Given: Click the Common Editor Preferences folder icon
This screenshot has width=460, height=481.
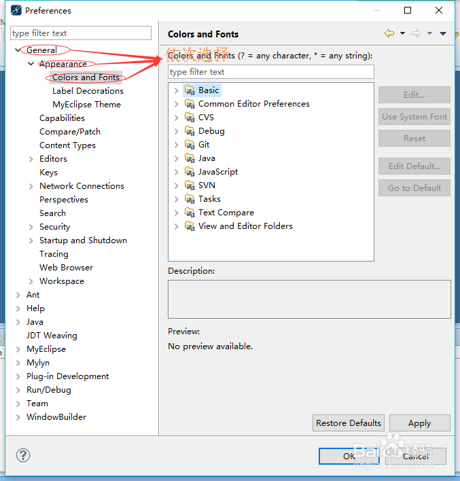Looking at the screenshot, I should pos(190,104).
